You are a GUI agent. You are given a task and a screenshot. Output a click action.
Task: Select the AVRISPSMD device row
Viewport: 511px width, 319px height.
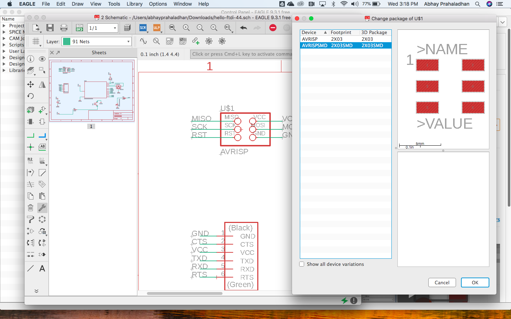346,45
